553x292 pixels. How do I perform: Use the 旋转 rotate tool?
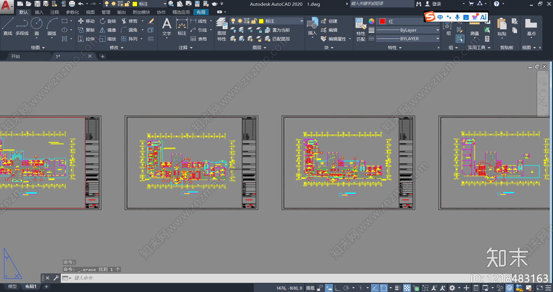[108, 21]
